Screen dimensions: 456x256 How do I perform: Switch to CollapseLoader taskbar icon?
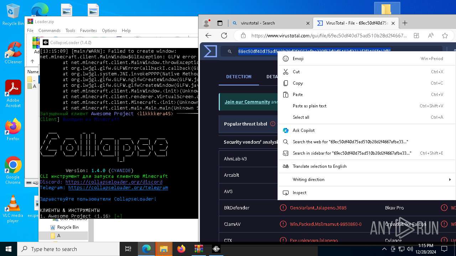click(216, 249)
